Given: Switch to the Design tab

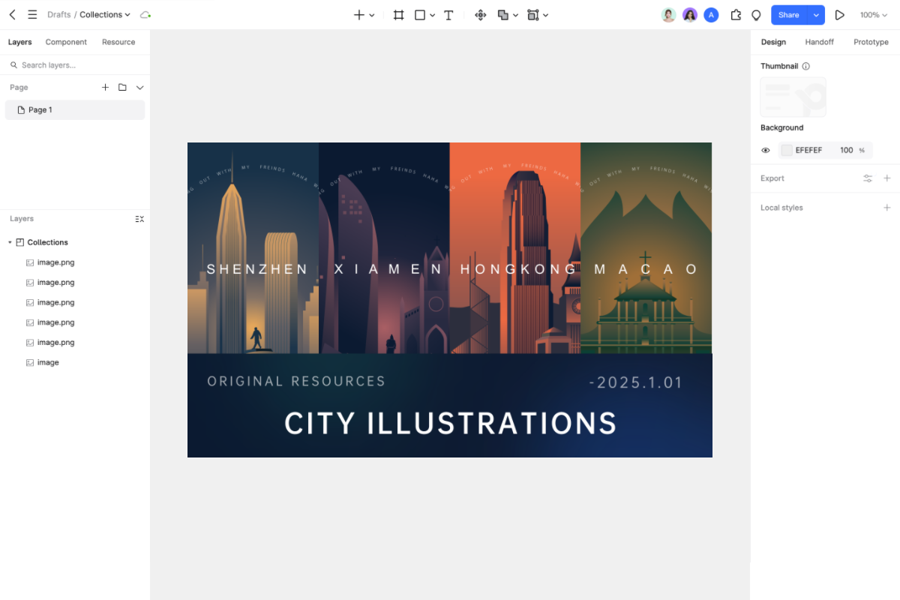Looking at the screenshot, I should (x=773, y=42).
